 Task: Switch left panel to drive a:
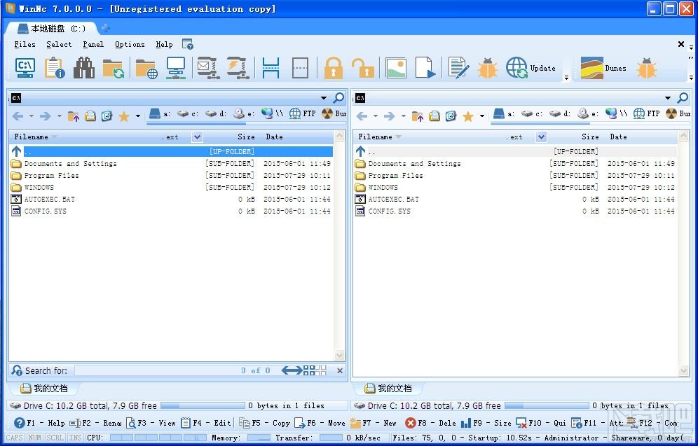click(x=159, y=114)
